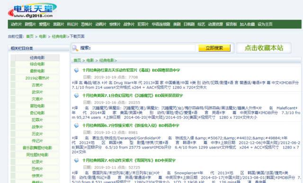Click the date text 2019-10-16 点击: 20255

(x=112, y=103)
